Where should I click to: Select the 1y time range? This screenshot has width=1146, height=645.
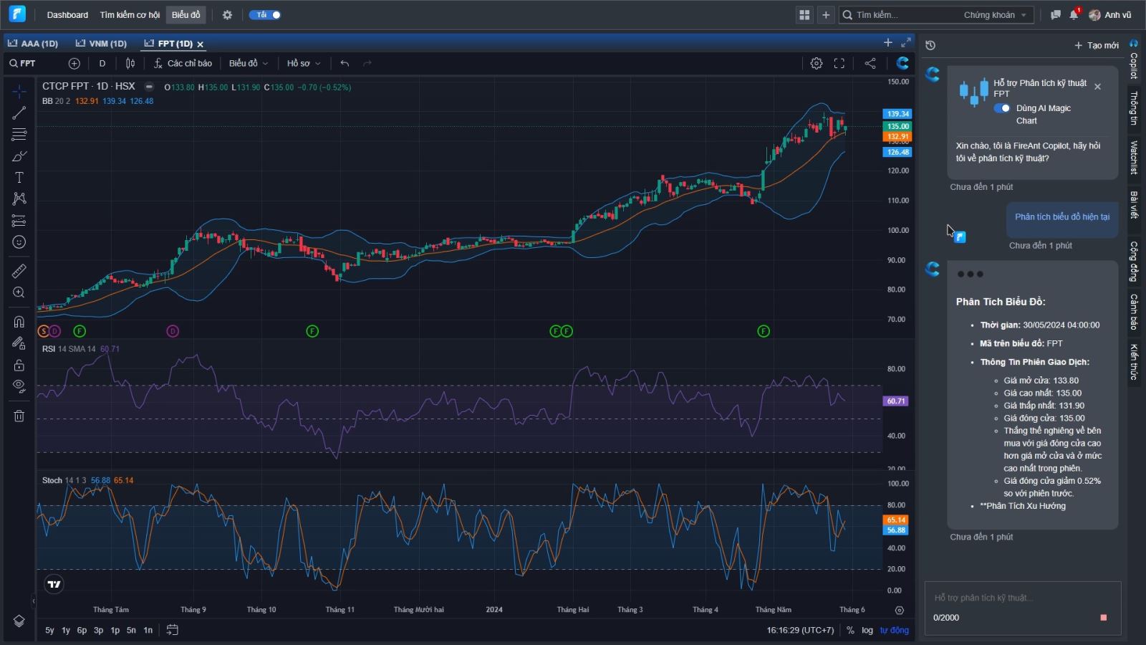66,630
